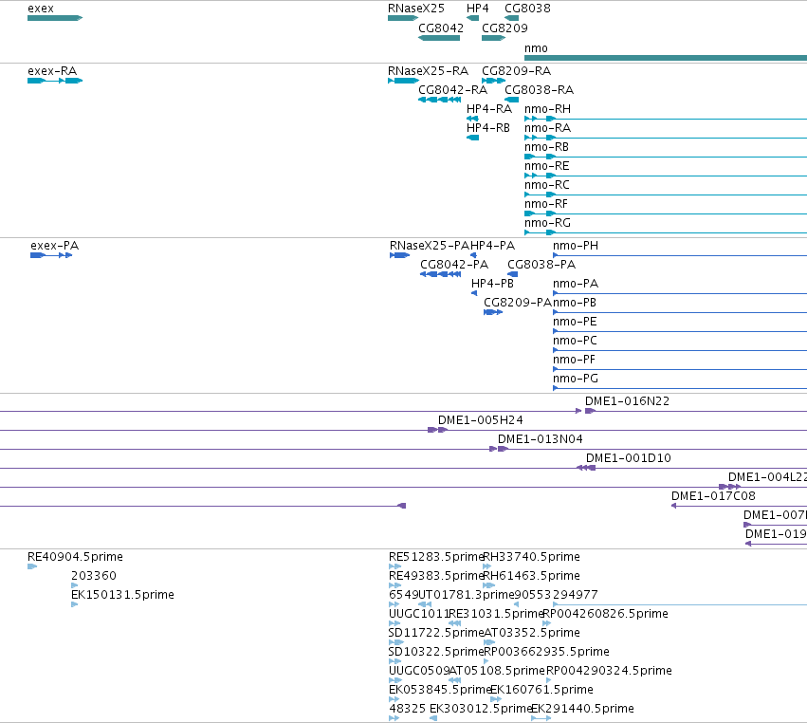807x723 pixels.
Task: Select the EK303012.5prime EST label
Action: [480, 709]
